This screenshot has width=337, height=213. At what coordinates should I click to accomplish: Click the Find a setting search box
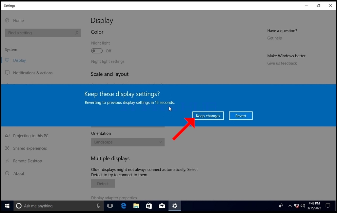[x=43, y=33]
